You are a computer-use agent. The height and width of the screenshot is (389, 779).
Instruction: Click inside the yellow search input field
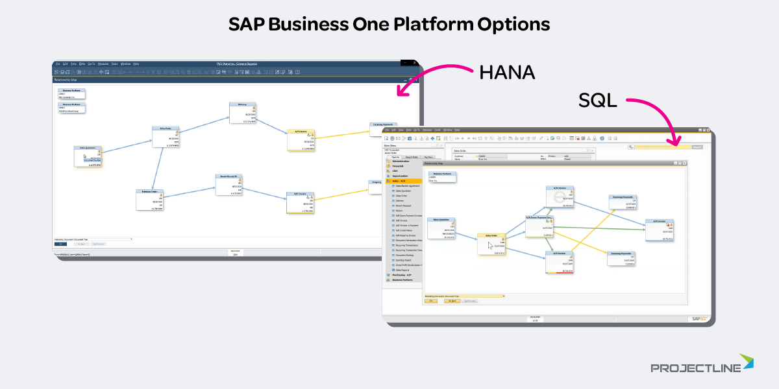(662, 147)
